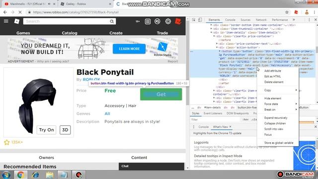Choose Scroll into view from the context menu
The image size is (318, 179).
(x=278, y=129)
